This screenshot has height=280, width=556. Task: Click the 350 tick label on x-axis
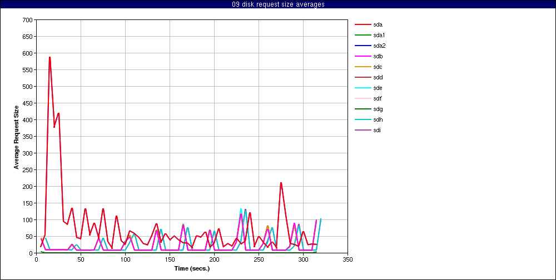(348, 259)
